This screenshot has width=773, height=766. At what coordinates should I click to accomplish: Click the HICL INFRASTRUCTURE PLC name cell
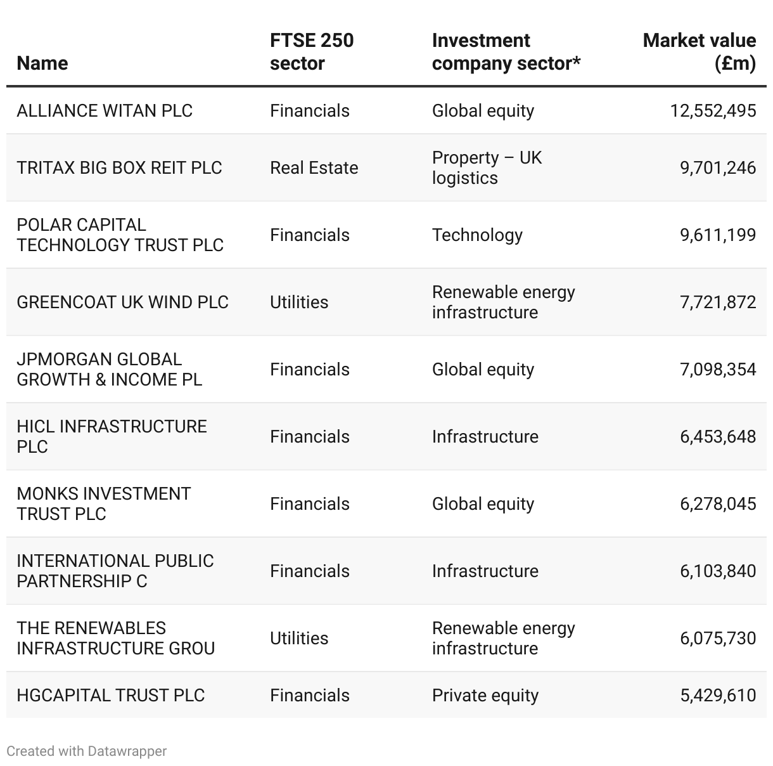pyautogui.click(x=112, y=437)
